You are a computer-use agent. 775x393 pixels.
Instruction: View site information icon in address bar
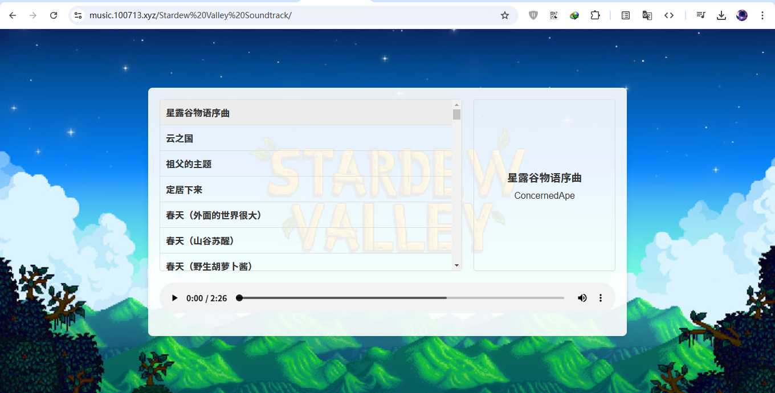[79, 15]
